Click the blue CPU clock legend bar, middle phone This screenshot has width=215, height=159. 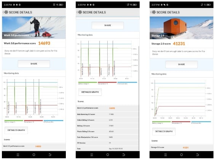pyautogui.click(x=127, y=83)
